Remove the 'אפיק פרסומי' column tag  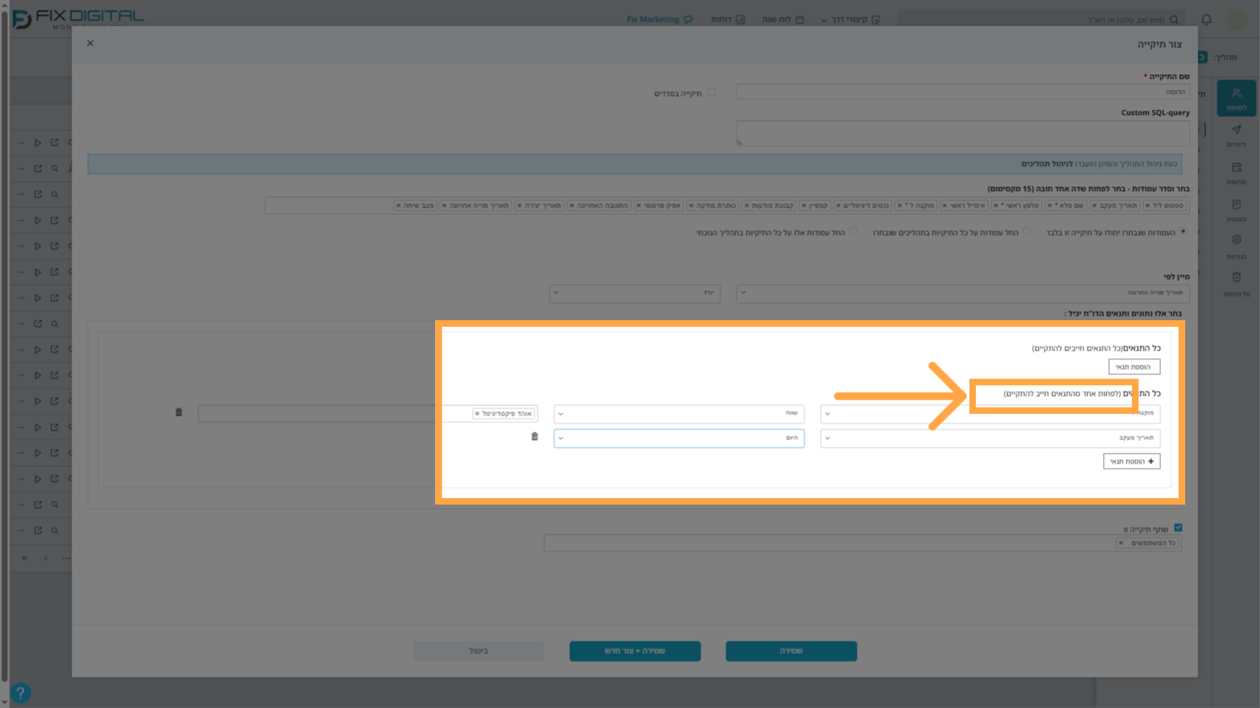click(x=639, y=206)
